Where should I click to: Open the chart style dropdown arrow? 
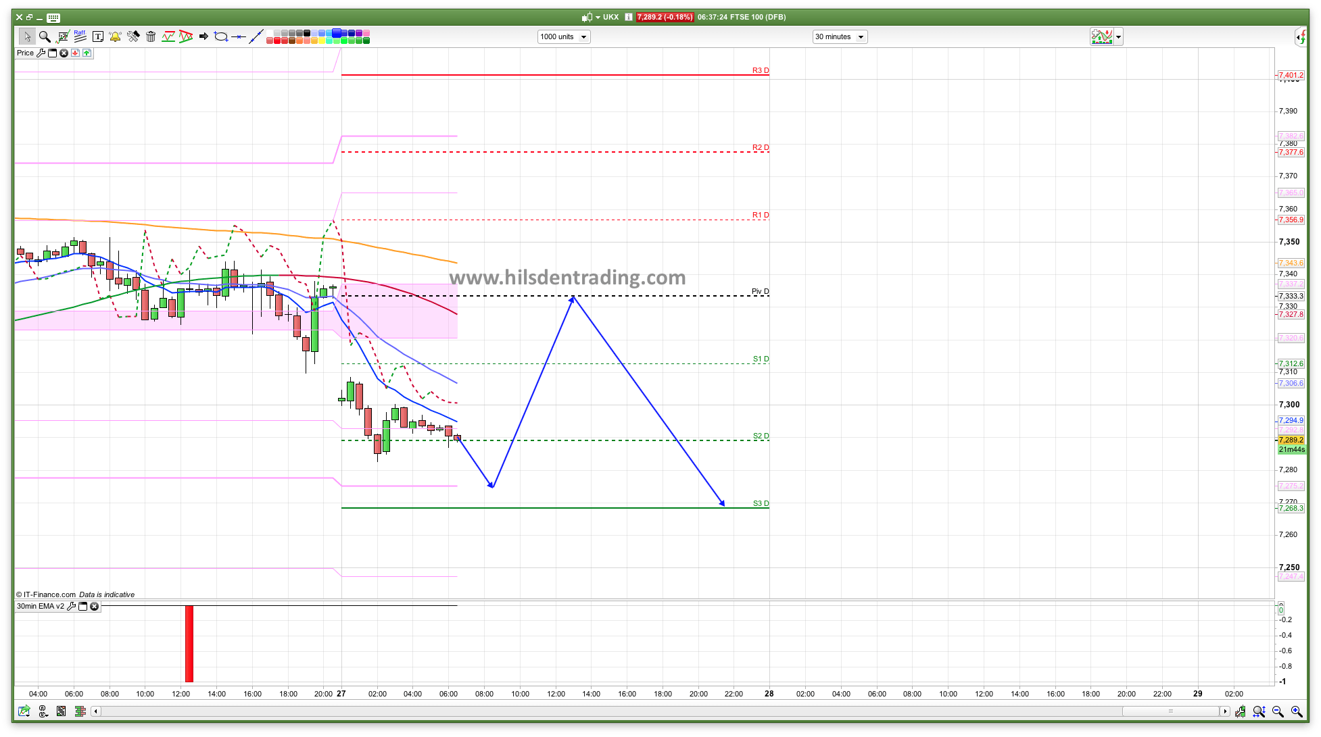click(x=1119, y=37)
